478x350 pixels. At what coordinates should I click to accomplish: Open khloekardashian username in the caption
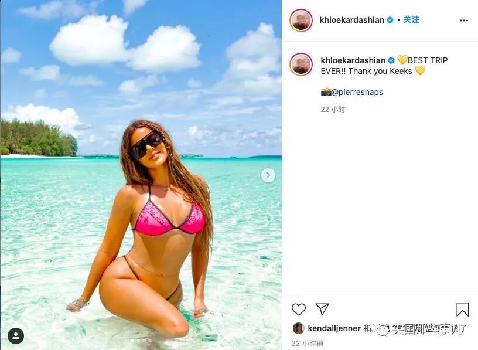(353, 60)
